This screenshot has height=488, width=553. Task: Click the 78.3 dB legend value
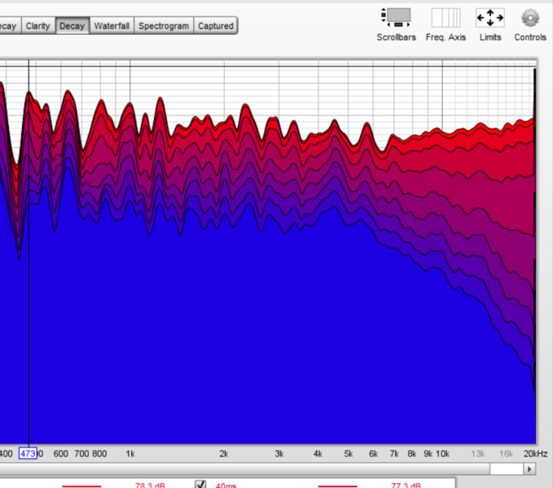(150, 486)
